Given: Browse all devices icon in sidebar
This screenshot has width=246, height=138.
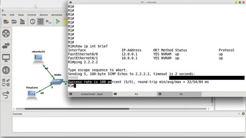Looking at the screenshot, I should pos(6,82).
